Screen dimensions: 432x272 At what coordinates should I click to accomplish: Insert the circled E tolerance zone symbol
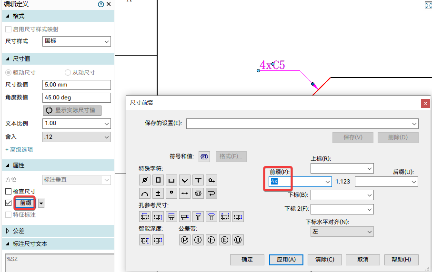pos(224,240)
